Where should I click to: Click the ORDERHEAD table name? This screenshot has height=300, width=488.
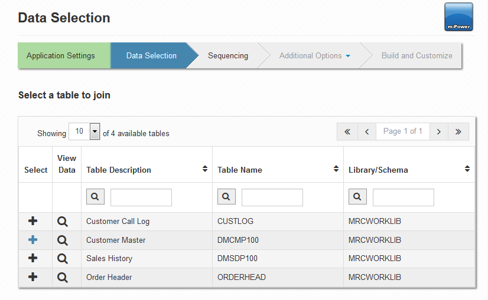(x=242, y=277)
